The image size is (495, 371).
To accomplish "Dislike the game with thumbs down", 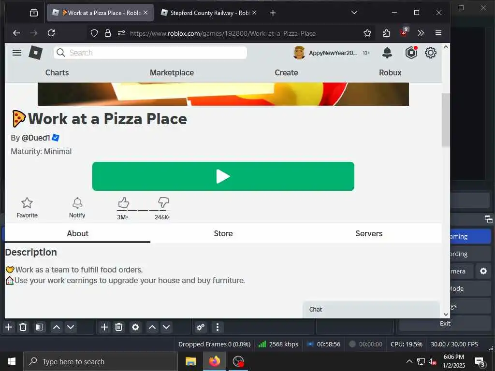I will tap(163, 202).
